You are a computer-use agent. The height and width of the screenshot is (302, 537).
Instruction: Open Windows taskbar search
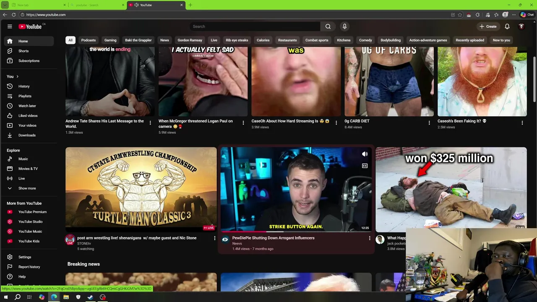click(18, 297)
